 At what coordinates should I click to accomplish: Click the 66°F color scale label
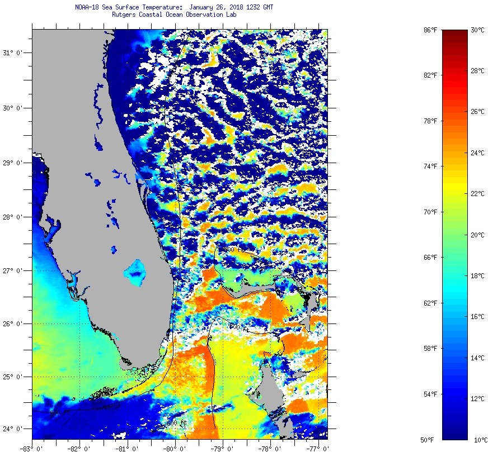pos(430,258)
